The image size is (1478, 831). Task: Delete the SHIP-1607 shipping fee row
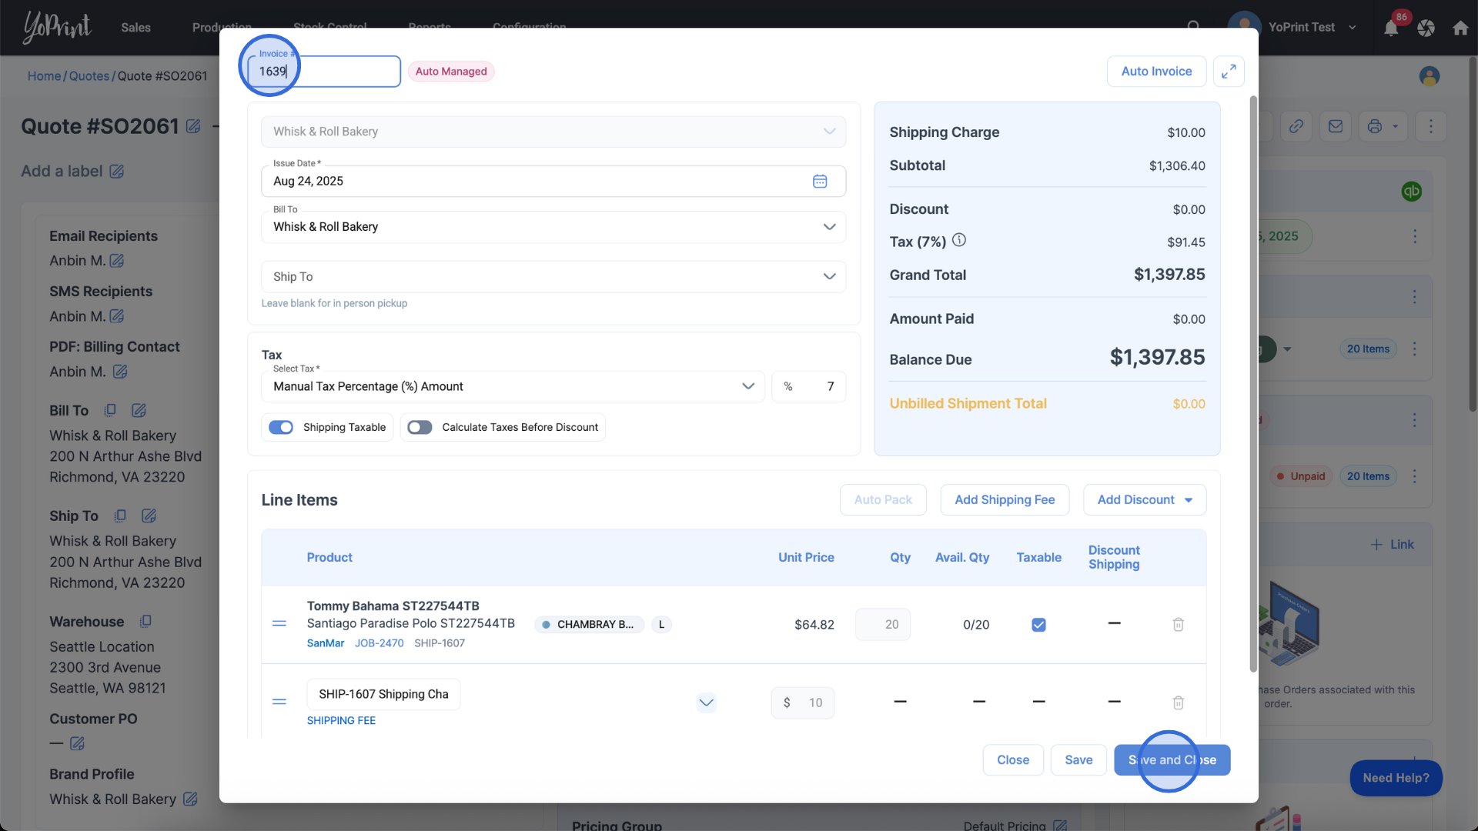pos(1178,703)
